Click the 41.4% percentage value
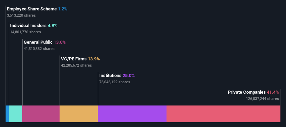Screen dimensions: 286x127 [273, 92]
